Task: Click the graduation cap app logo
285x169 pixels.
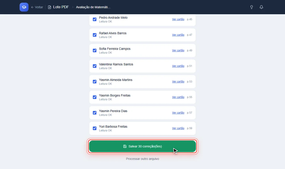Action: [x=24, y=7]
